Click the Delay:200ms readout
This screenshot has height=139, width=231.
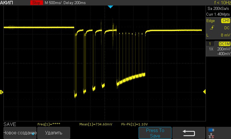[x=74, y=3]
